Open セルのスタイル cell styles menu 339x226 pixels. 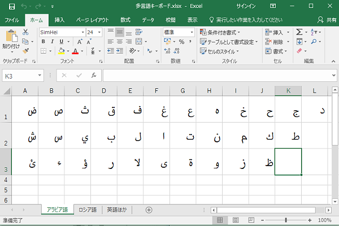[219, 51]
